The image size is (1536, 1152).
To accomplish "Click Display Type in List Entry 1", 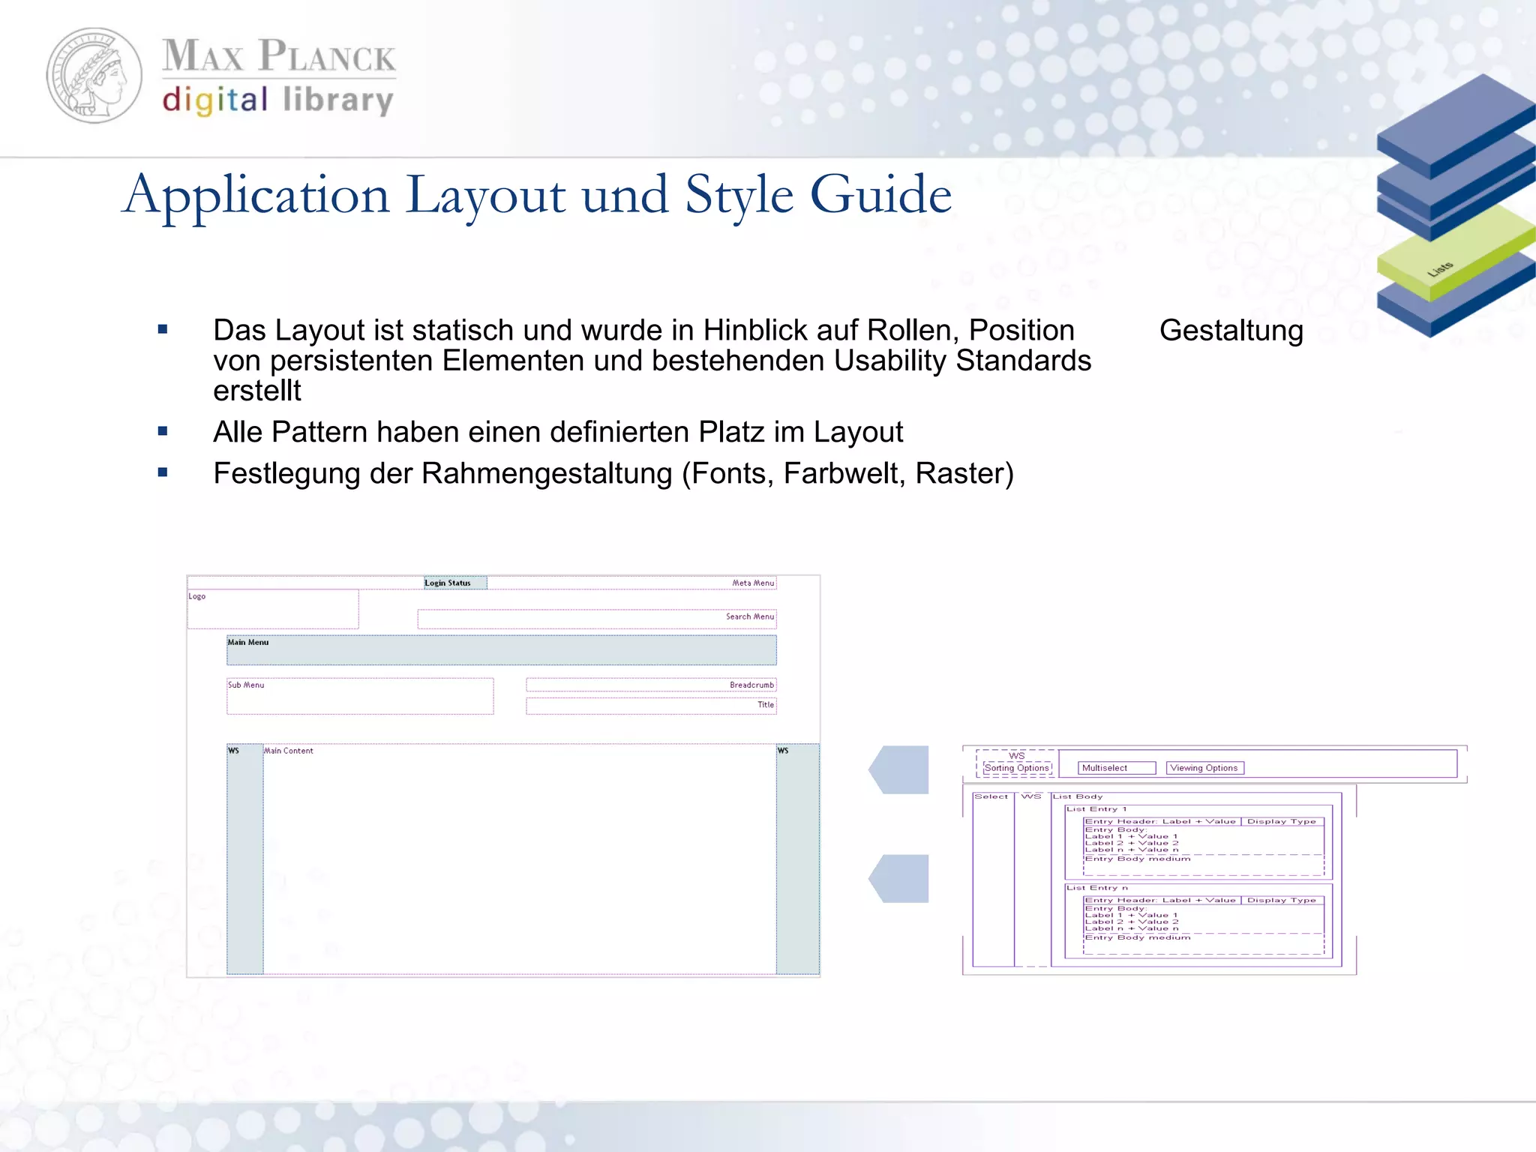I will pyautogui.click(x=1282, y=821).
